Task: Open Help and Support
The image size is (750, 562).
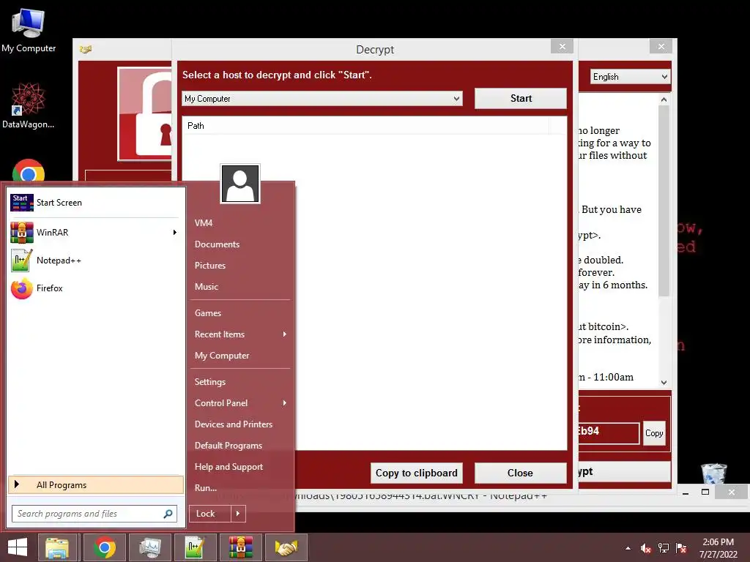Action: click(x=229, y=467)
